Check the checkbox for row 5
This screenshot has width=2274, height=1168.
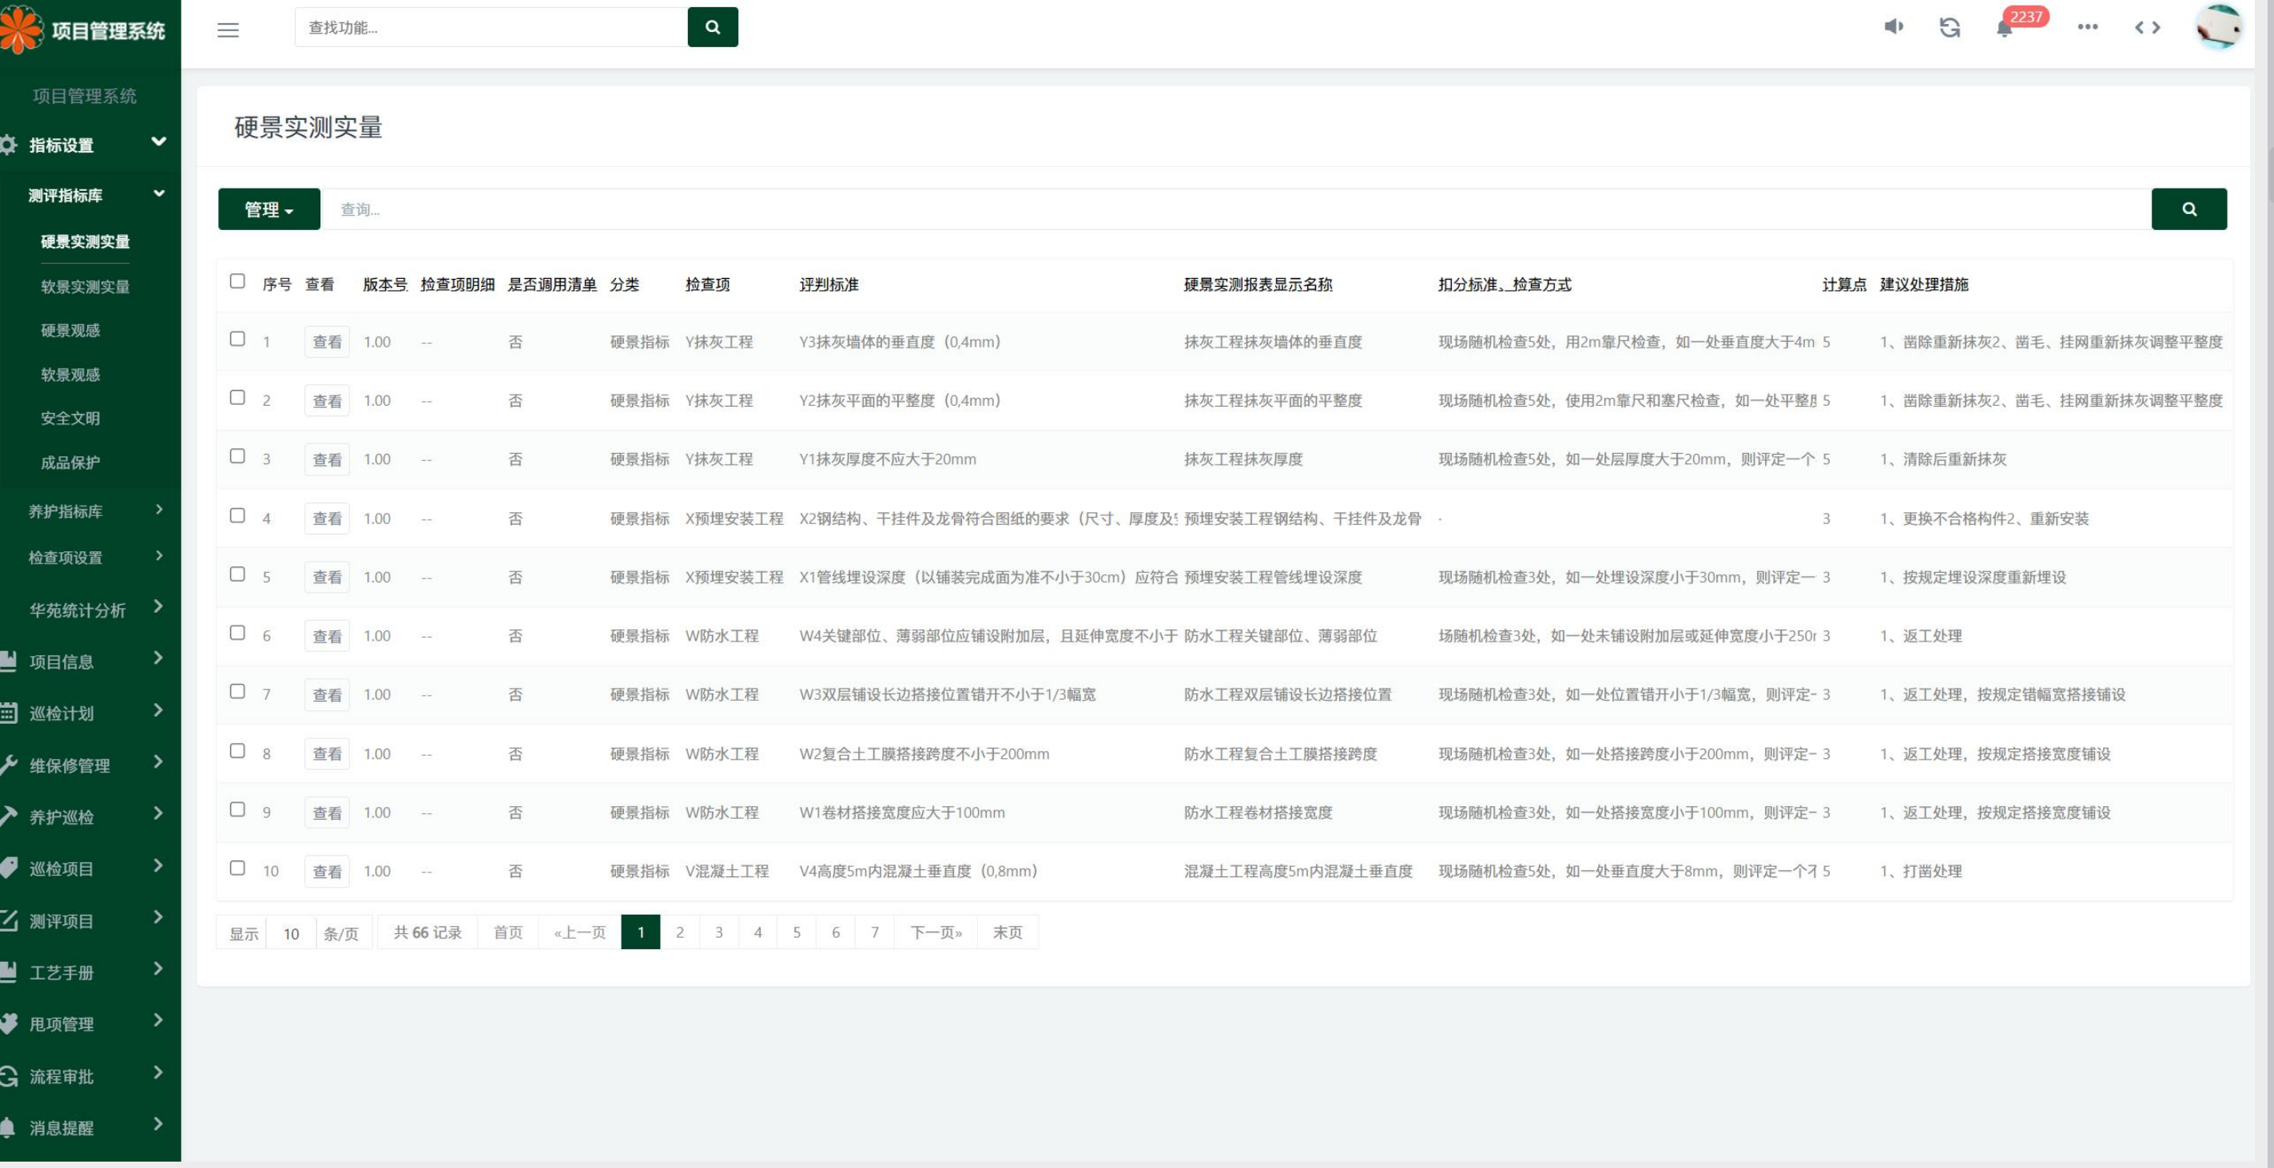(237, 574)
